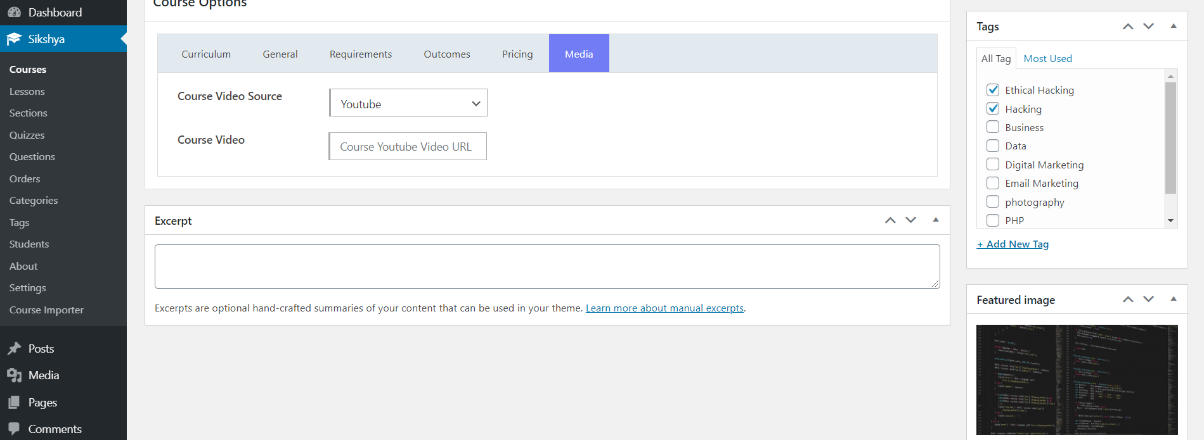1204x440 pixels.
Task: Click the Add New Tag link
Action: pyautogui.click(x=1013, y=244)
